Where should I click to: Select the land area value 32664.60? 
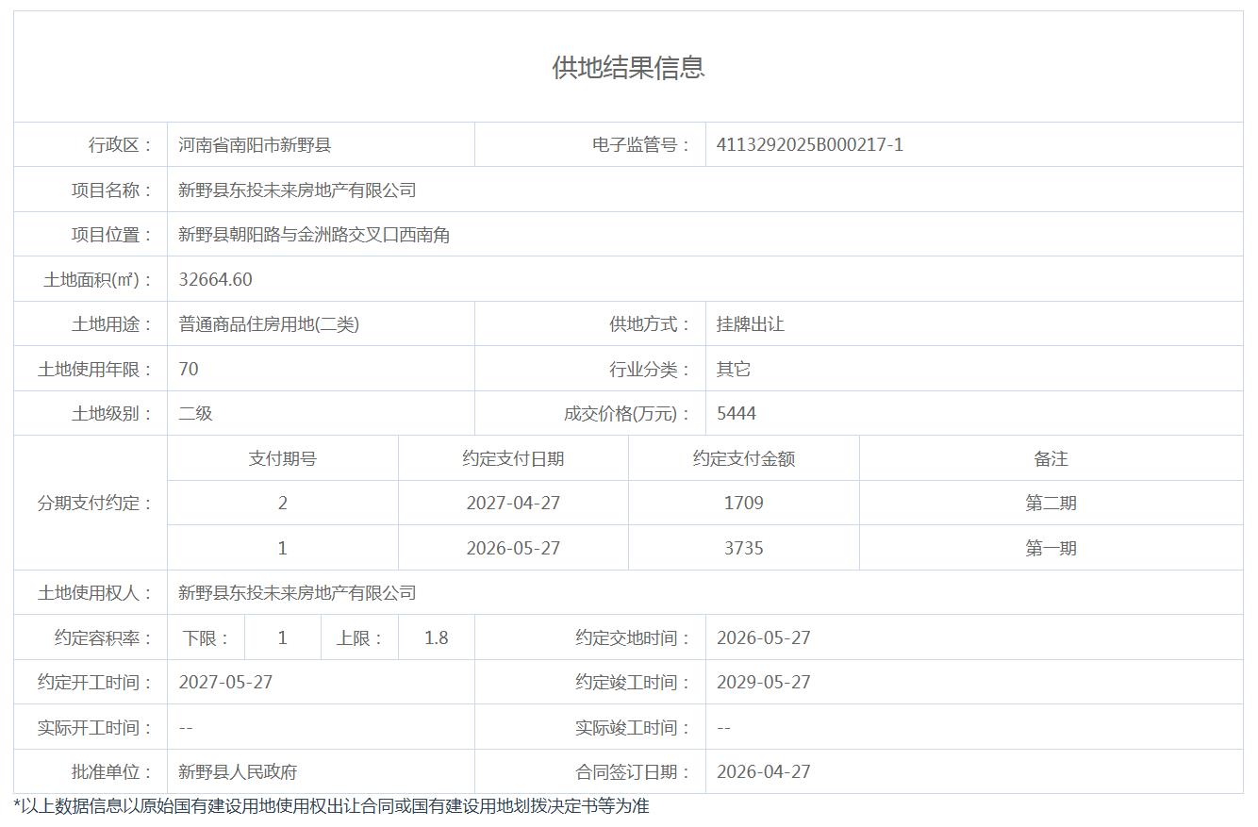point(216,280)
